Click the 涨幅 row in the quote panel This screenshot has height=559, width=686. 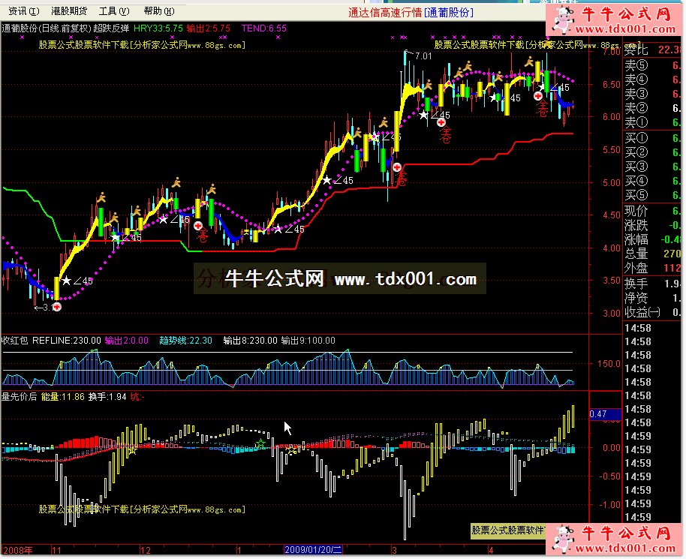(x=653, y=239)
